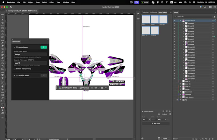Viewport: 217px width, 140px height.
Task: Delete selected layer with trash icon
Action: click(x=213, y=139)
